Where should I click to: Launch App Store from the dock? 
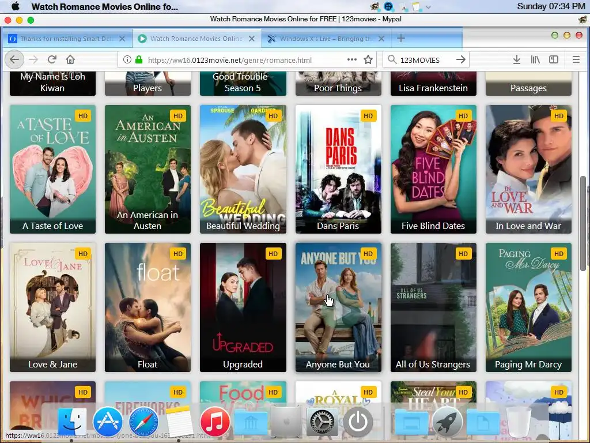tap(108, 422)
